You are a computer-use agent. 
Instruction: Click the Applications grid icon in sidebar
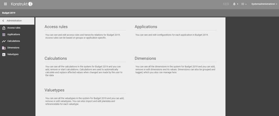[x=4, y=35]
